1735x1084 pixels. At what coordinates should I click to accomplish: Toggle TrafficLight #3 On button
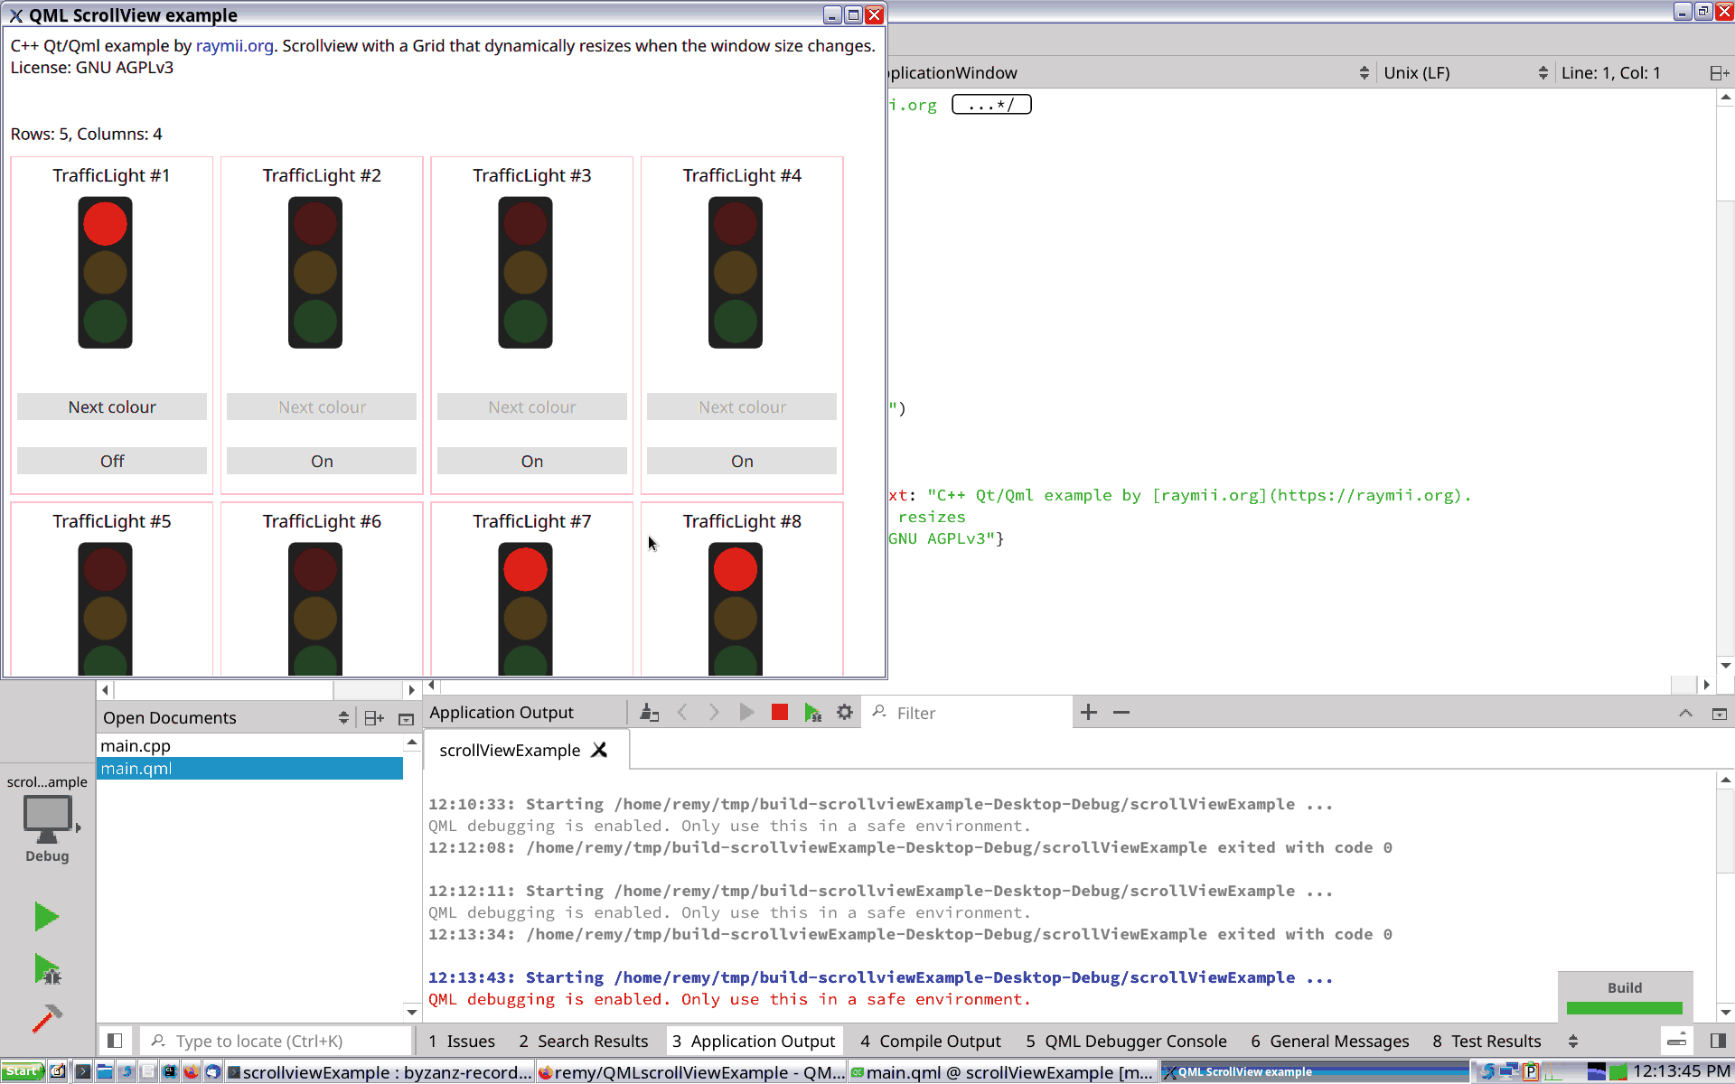532,461
